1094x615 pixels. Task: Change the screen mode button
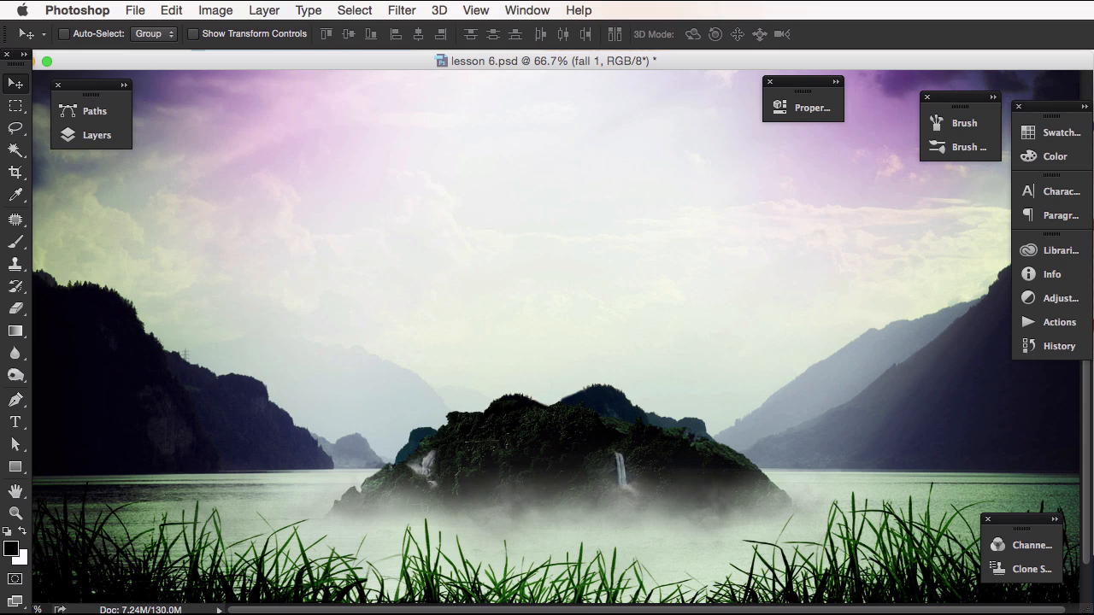click(15, 602)
